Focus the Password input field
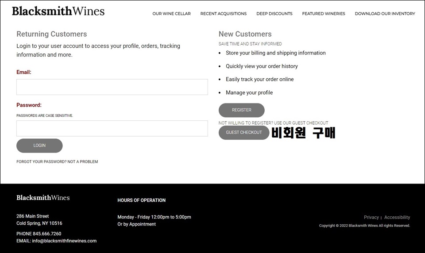Viewport: 425px width, 253px height. coord(112,128)
